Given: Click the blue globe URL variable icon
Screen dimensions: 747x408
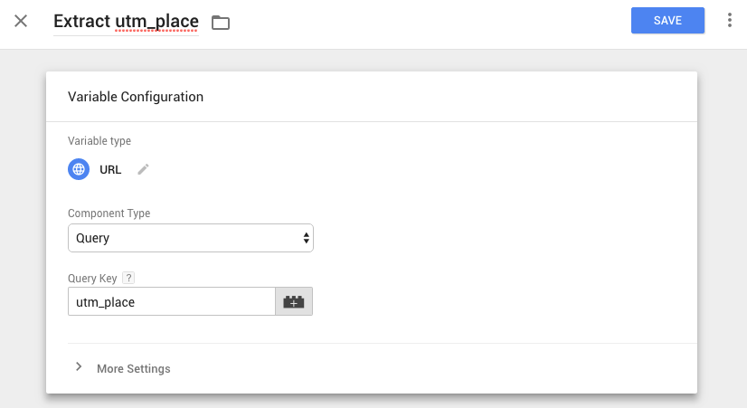Looking at the screenshot, I should tap(79, 169).
